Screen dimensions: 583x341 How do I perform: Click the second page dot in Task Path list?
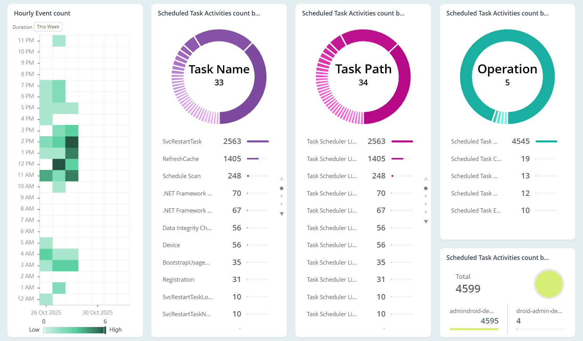point(426,196)
